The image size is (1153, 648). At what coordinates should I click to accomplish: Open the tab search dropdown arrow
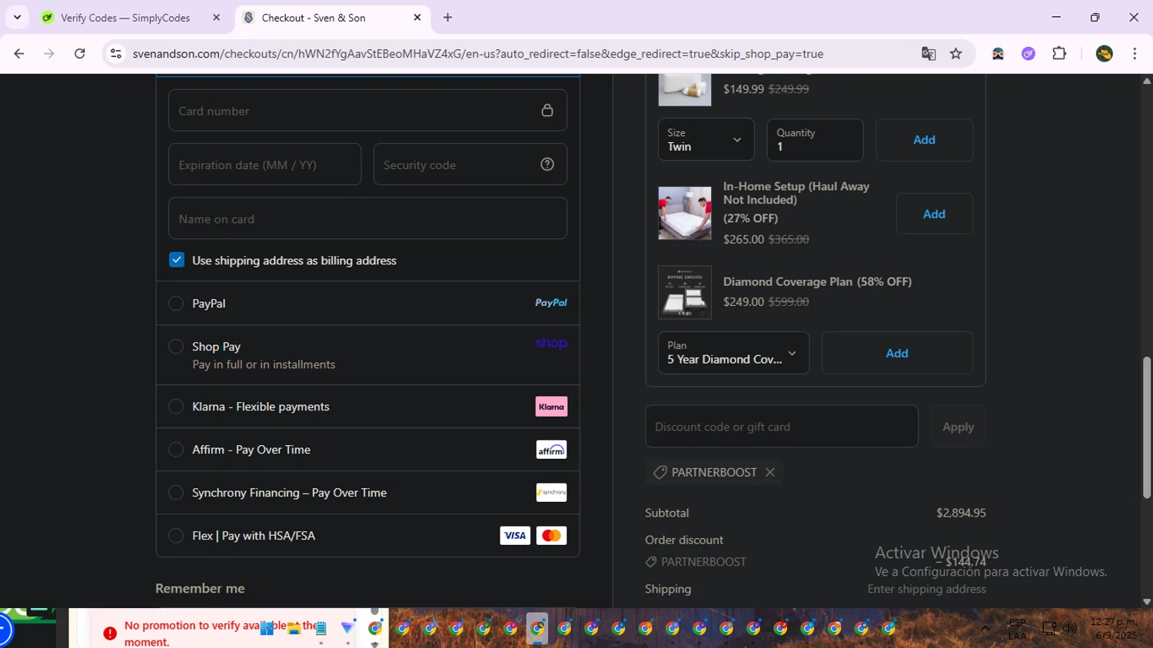coord(17,17)
